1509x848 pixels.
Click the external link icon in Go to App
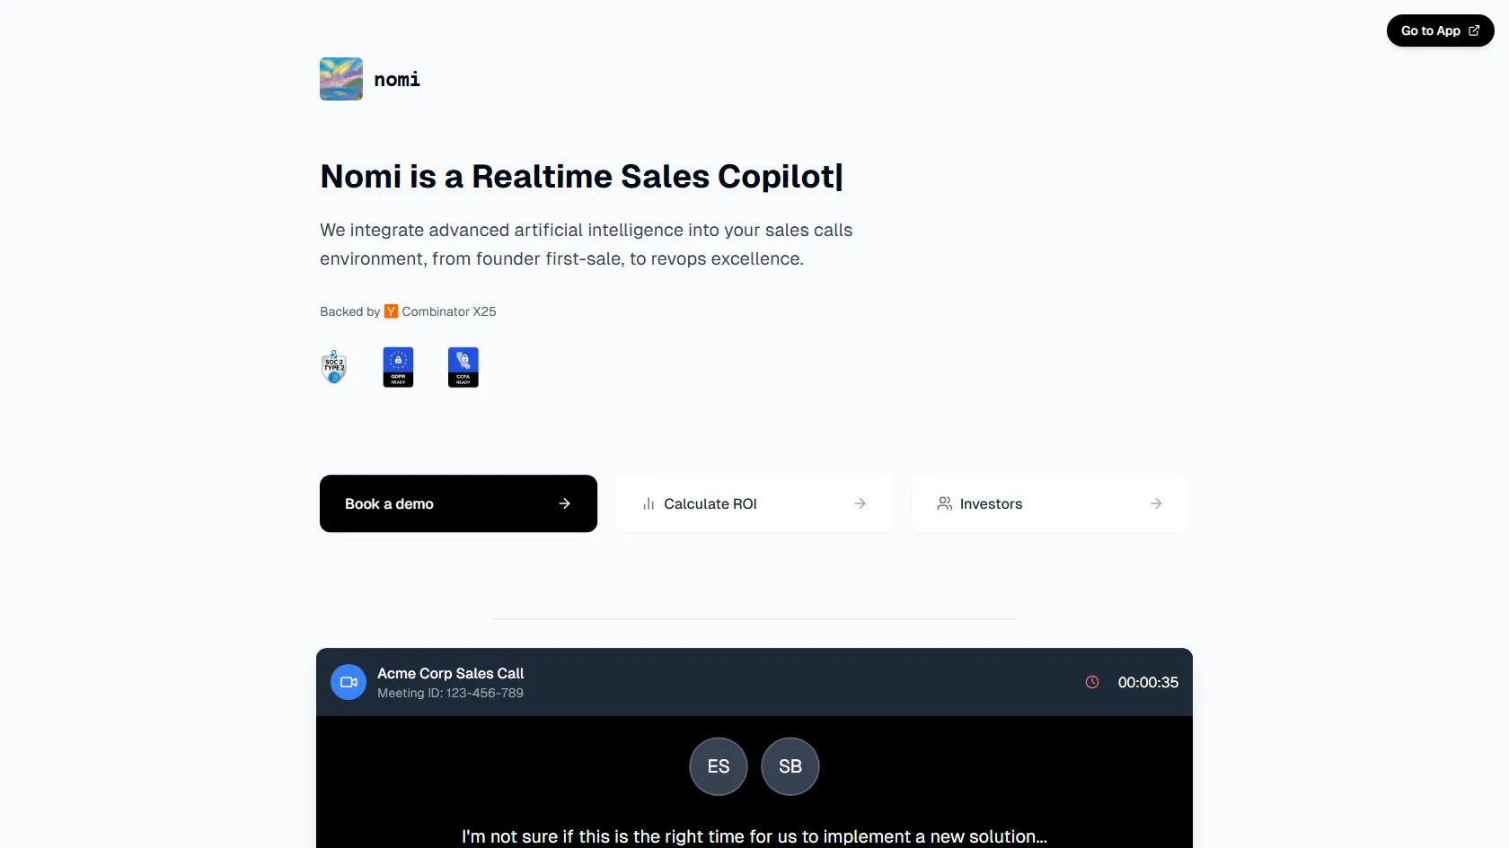pos(1474,31)
